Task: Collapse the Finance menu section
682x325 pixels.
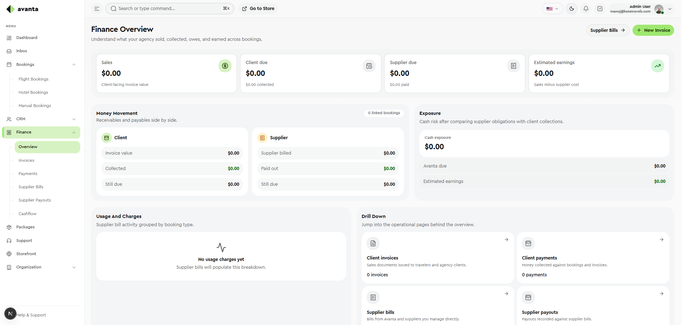Action: pos(41,132)
